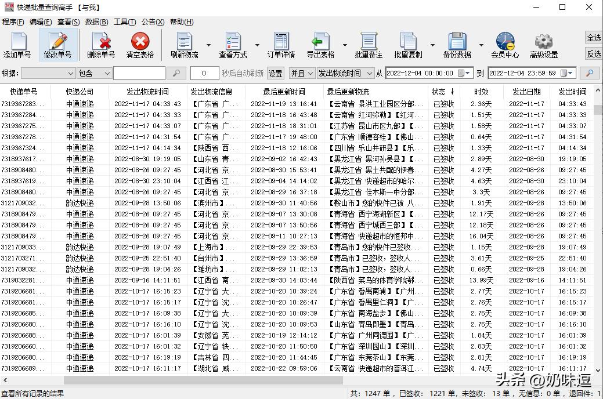Click the 反选 (Invert Selection) toggle

pyautogui.click(x=593, y=54)
